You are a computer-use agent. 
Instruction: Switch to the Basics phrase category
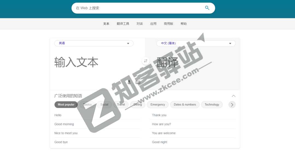point(87,104)
